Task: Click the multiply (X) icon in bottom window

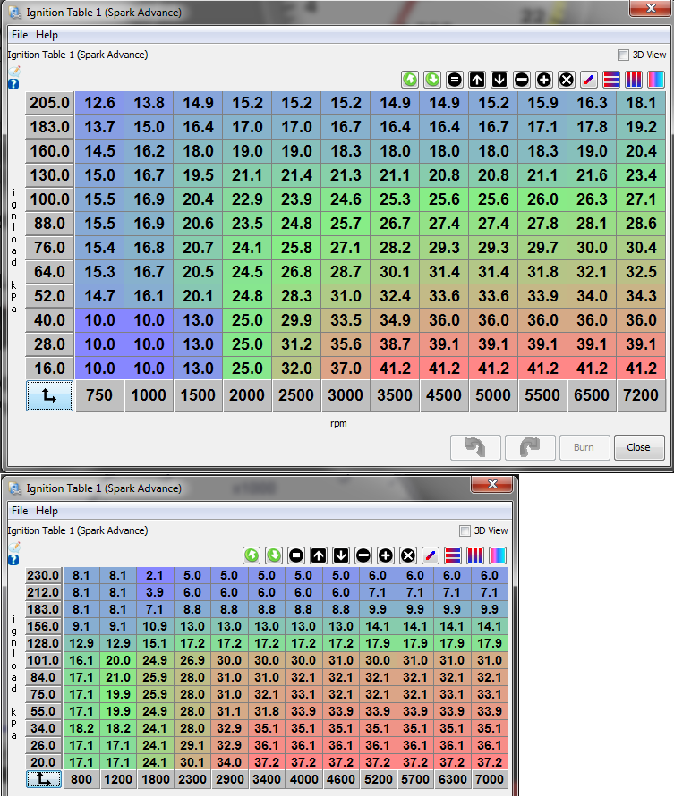Action: click(x=408, y=555)
